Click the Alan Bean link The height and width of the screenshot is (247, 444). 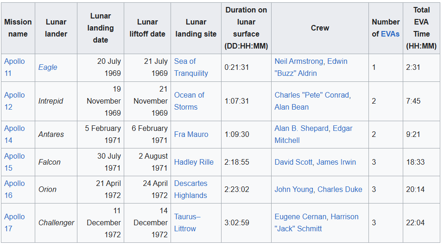292,107
